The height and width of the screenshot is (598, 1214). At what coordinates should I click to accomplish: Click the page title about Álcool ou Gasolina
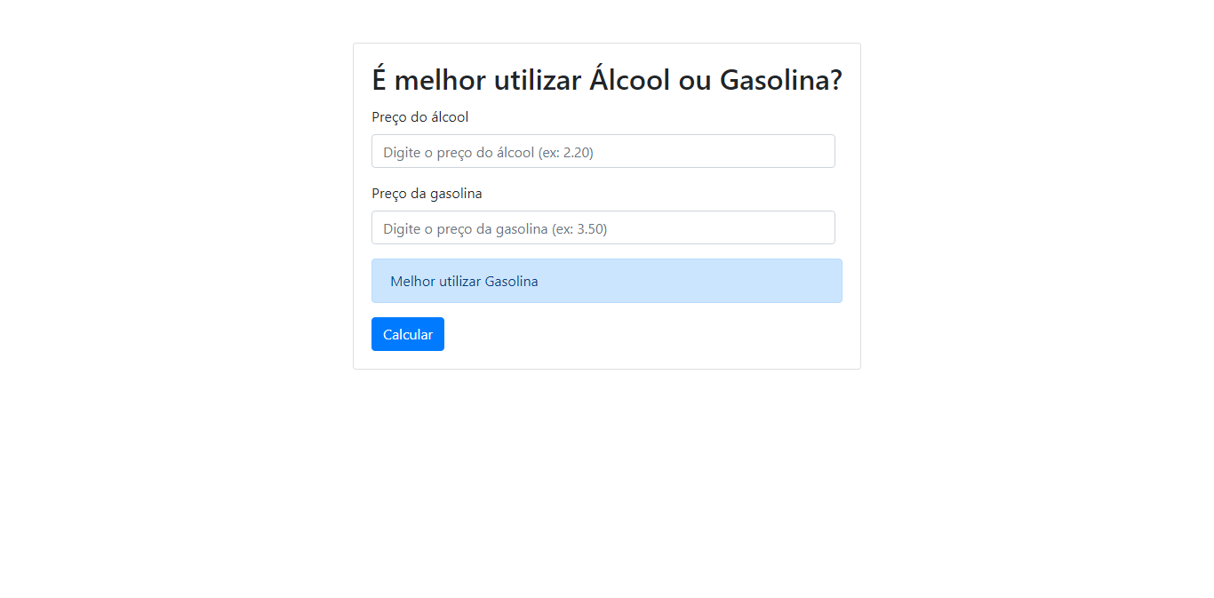click(606, 80)
